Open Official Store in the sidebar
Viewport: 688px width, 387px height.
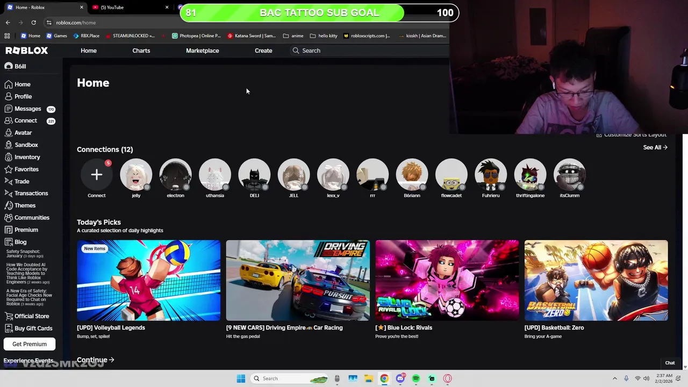pyautogui.click(x=27, y=316)
